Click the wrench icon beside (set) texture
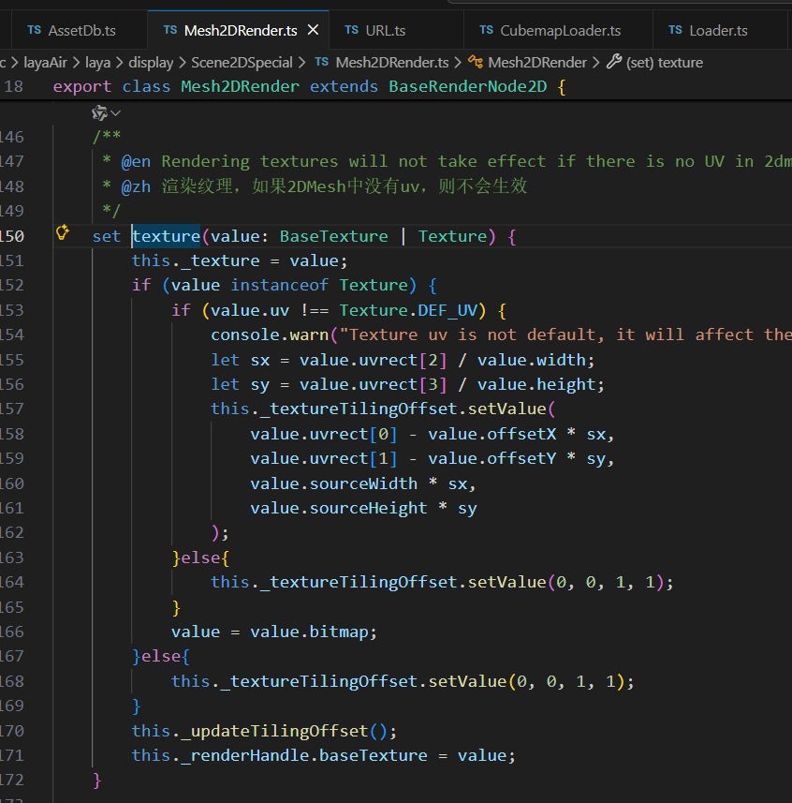The height and width of the screenshot is (803, 792). click(614, 62)
